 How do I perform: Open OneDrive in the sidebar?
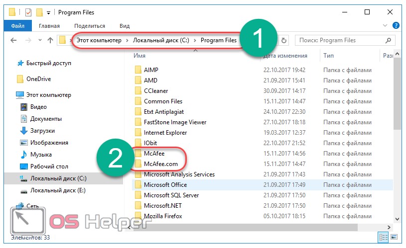(x=38, y=79)
